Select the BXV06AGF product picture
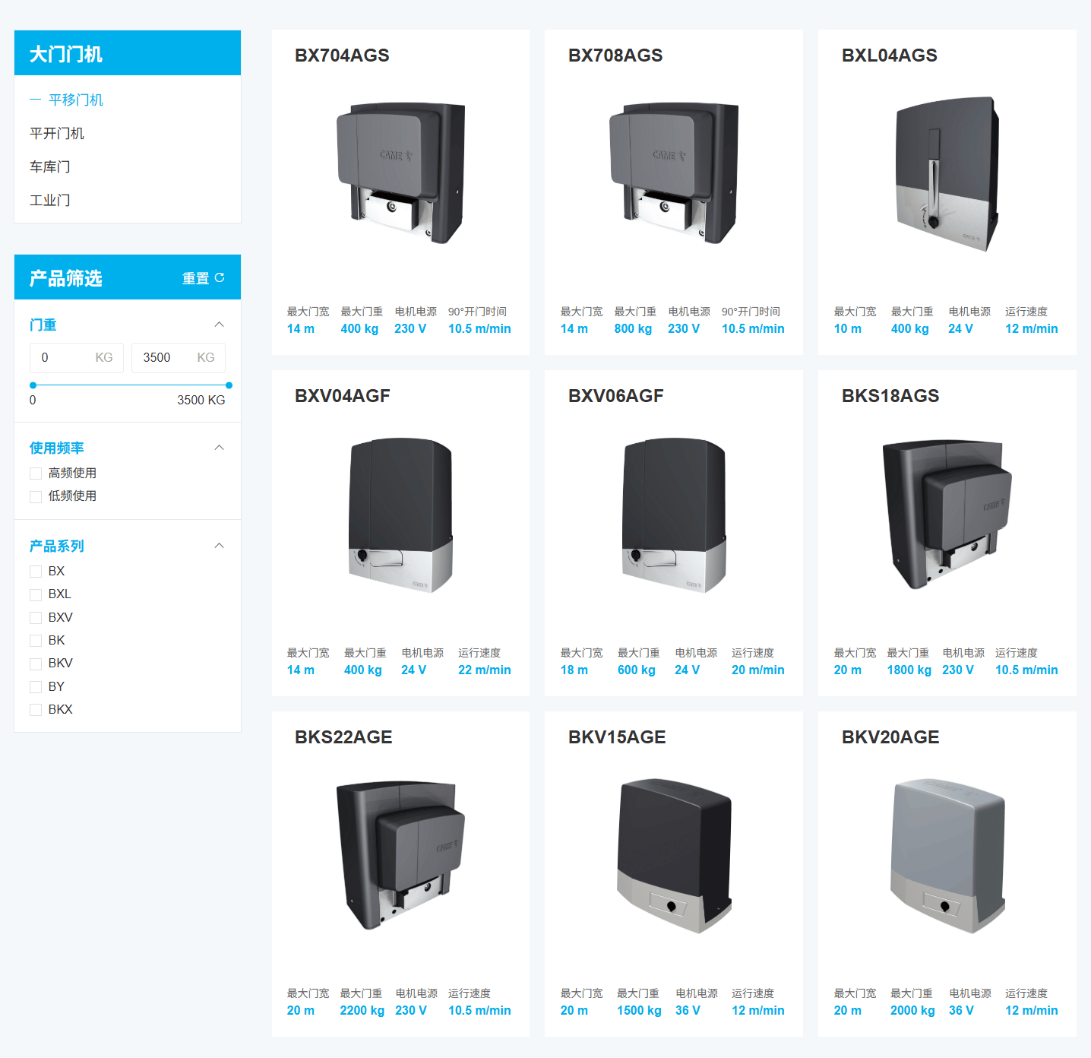 (673, 515)
